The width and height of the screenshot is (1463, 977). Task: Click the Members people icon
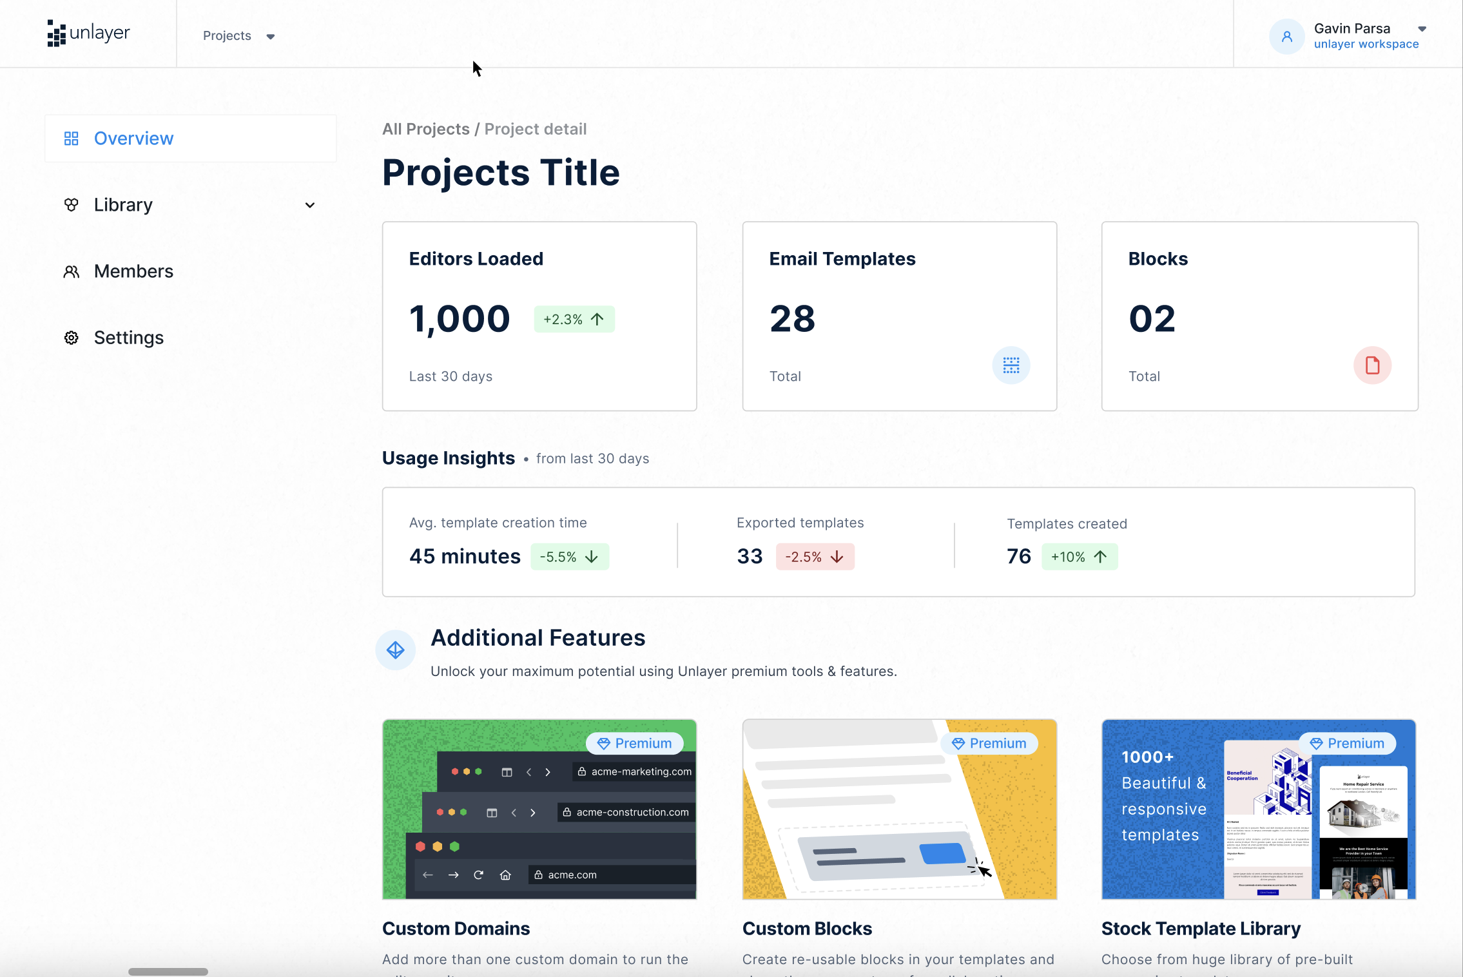pyautogui.click(x=71, y=271)
